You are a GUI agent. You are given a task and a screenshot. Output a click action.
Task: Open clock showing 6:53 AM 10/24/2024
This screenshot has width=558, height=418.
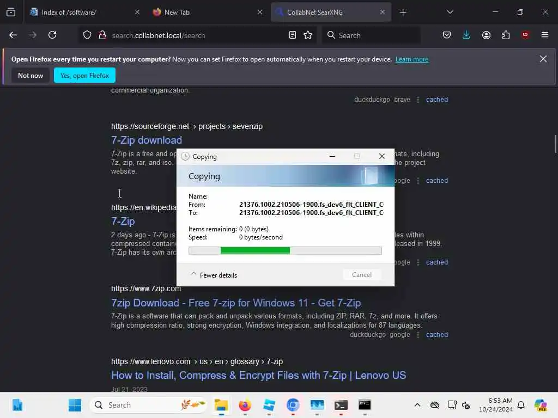click(x=496, y=405)
